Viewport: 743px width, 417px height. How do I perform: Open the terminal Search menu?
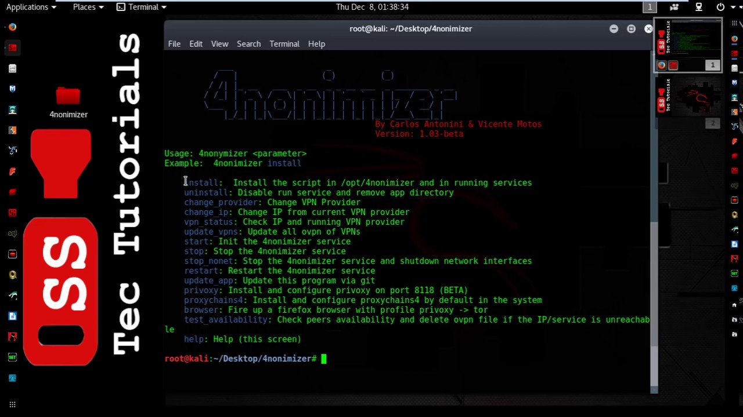click(x=248, y=43)
